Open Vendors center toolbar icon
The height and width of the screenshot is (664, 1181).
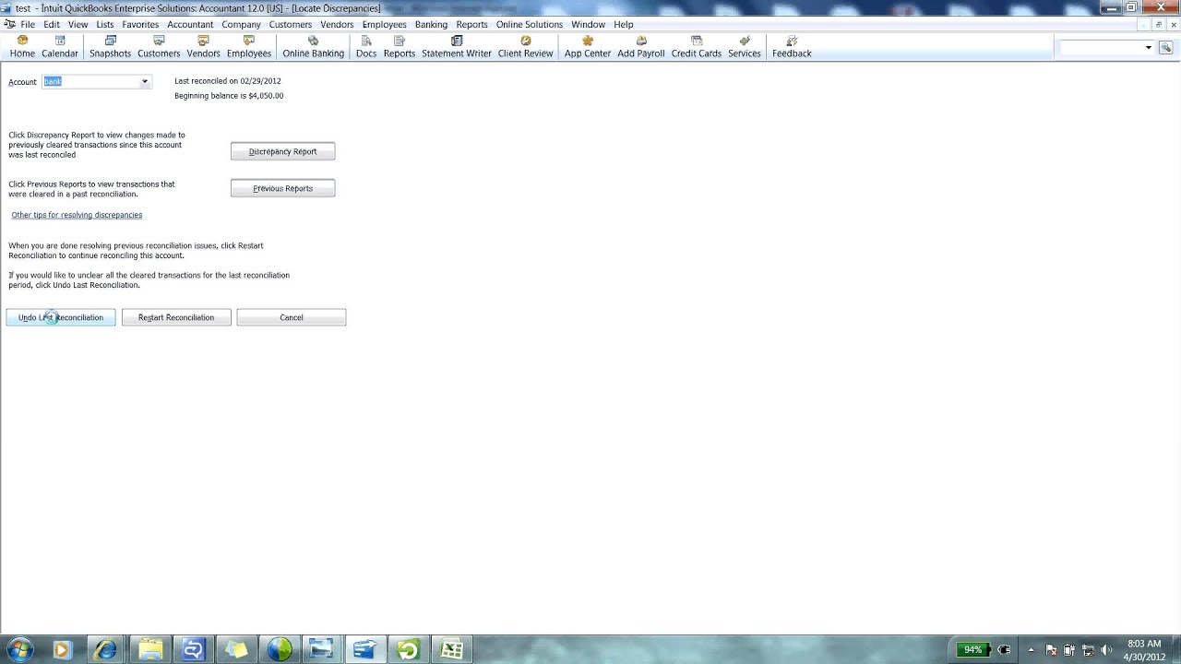203,47
